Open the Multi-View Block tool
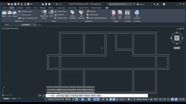Image resolution: width=186 pixels, height=104 pixels. [x=44, y=14]
